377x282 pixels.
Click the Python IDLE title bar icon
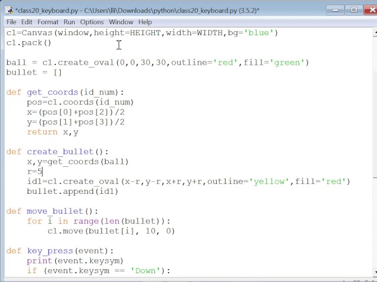[9, 10]
